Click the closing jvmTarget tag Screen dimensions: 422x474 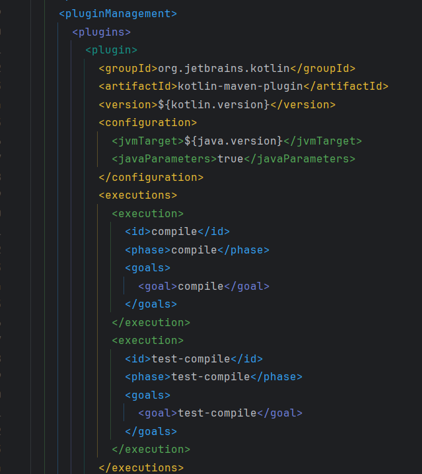322,141
